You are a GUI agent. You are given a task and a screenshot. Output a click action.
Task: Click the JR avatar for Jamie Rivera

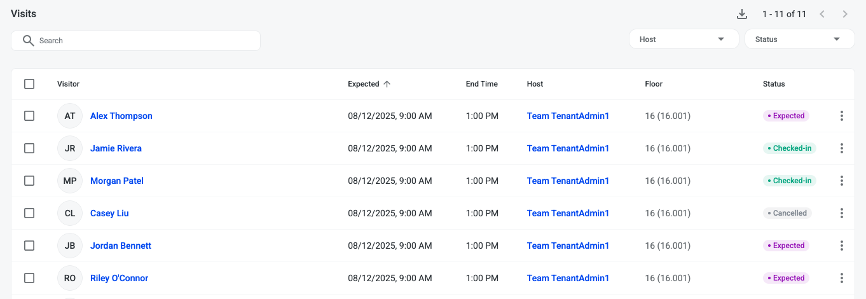(70, 148)
